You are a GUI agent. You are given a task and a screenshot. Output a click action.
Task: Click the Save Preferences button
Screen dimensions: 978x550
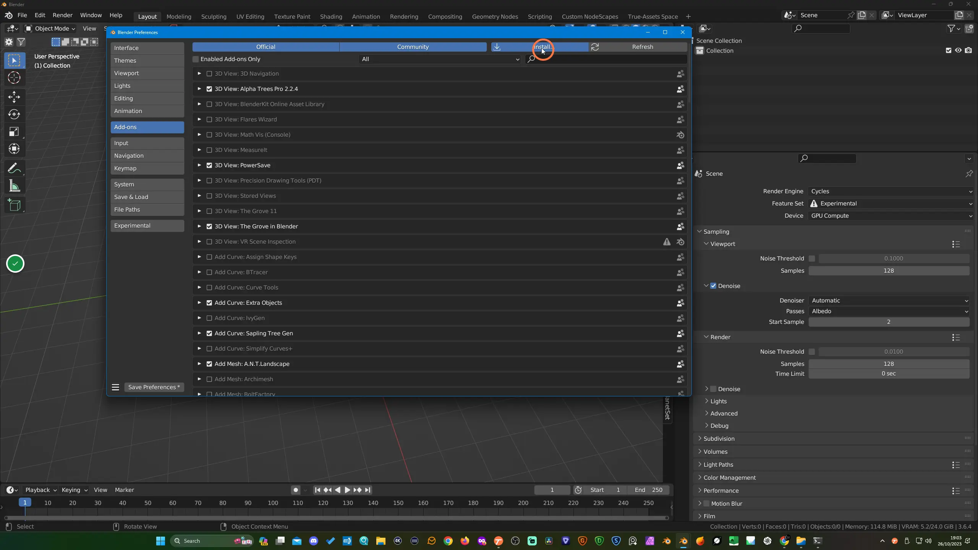coord(154,387)
